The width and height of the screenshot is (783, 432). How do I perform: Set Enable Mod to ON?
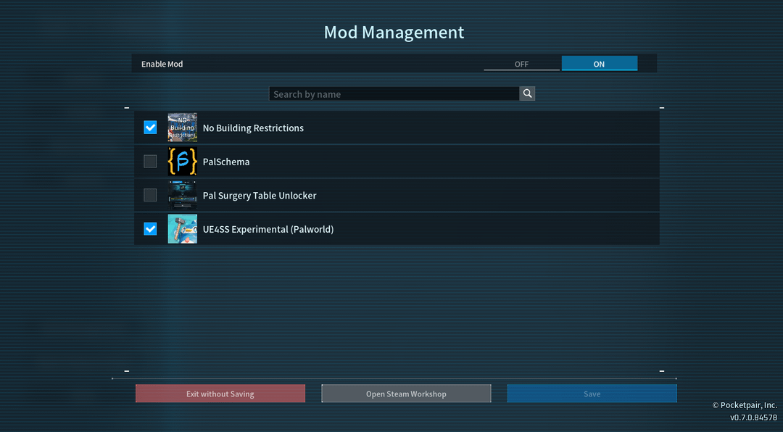(599, 64)
